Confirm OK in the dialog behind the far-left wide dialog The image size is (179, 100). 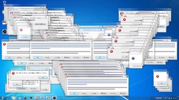pos(22,63)
